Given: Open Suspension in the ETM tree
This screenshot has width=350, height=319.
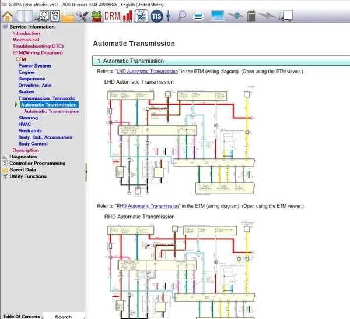Looking at the screenshot, I should [32, 79].
